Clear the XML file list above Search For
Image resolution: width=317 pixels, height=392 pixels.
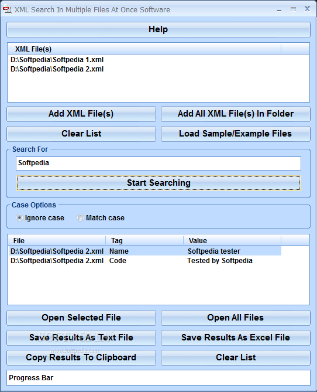coord(81,134)
